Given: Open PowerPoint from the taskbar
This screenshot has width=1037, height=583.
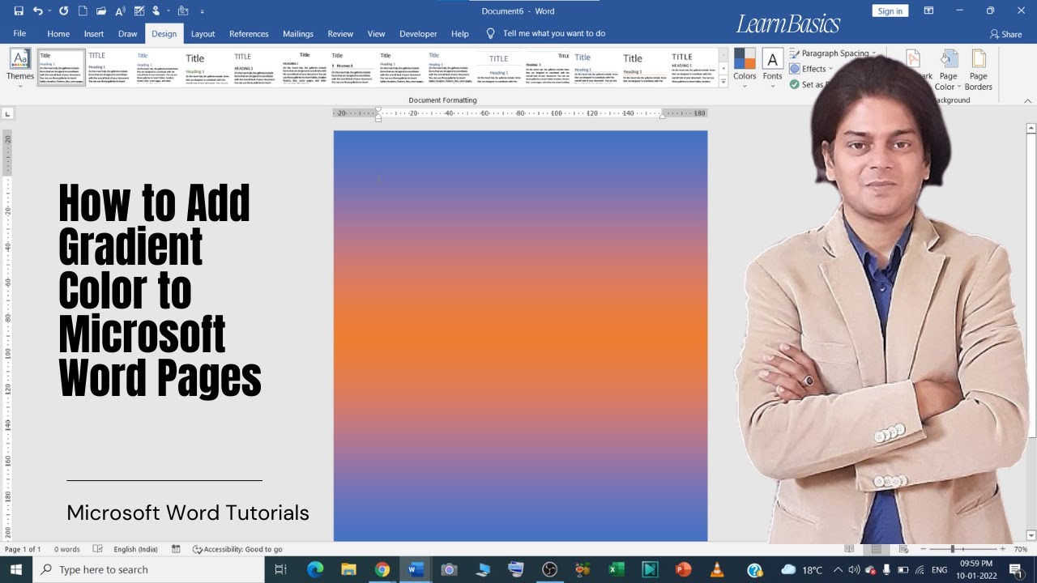Looking at the screenshot, I should point(683,569).
